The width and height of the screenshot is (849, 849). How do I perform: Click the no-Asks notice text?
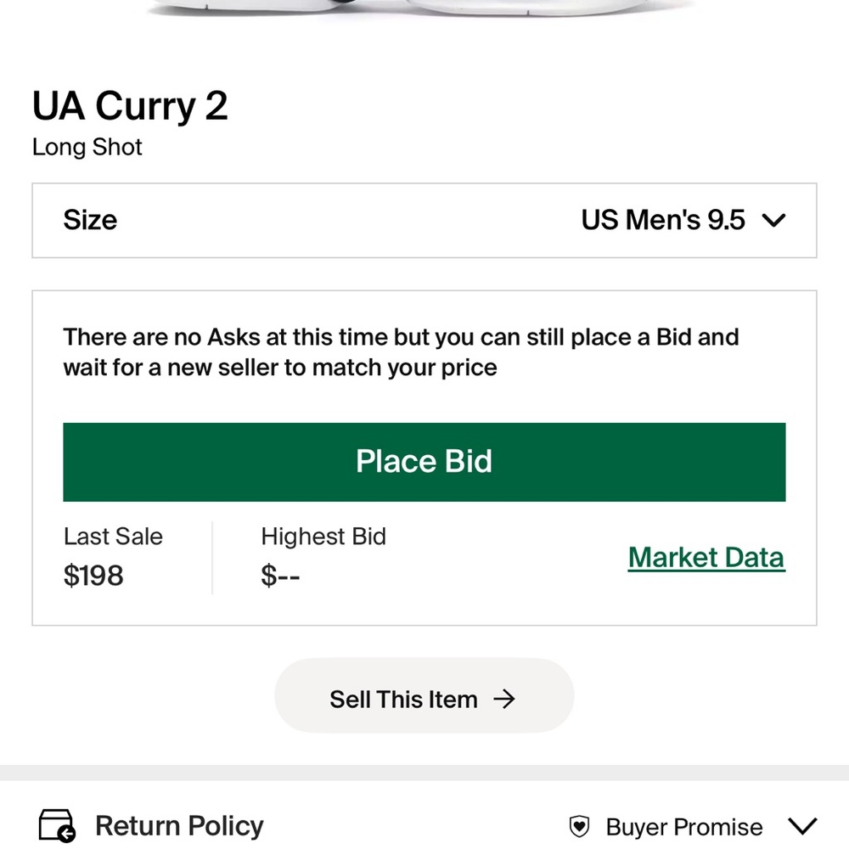[400, 351]
